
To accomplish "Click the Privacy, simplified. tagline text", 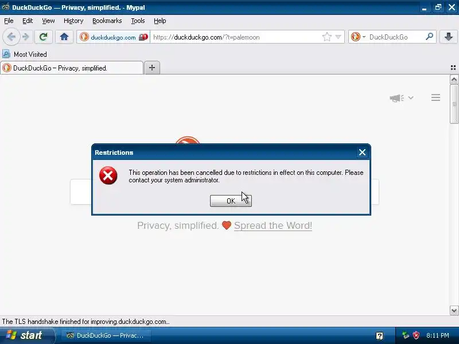I will coord(178,225).
